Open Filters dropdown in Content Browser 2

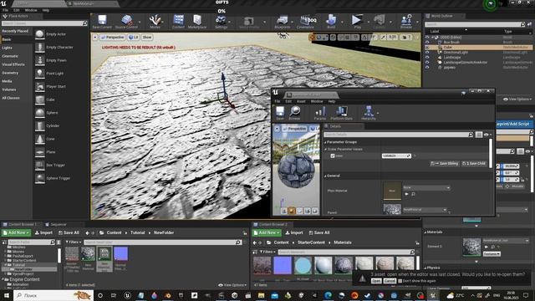click(267, 253)
